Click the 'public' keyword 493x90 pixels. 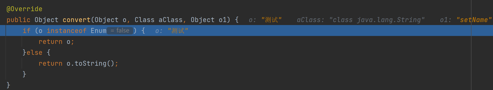coord(18,20)
